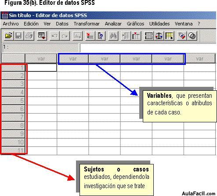Click the Insert case icon

click(x=126, y=36)
